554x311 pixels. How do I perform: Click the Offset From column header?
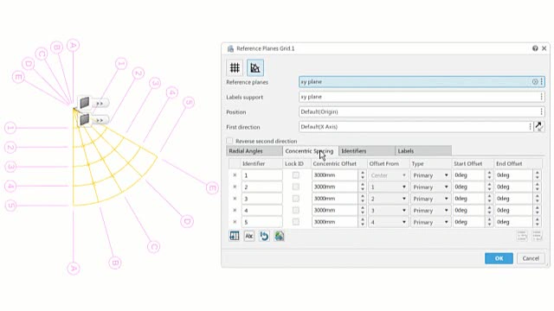click(x=384, y=163)
